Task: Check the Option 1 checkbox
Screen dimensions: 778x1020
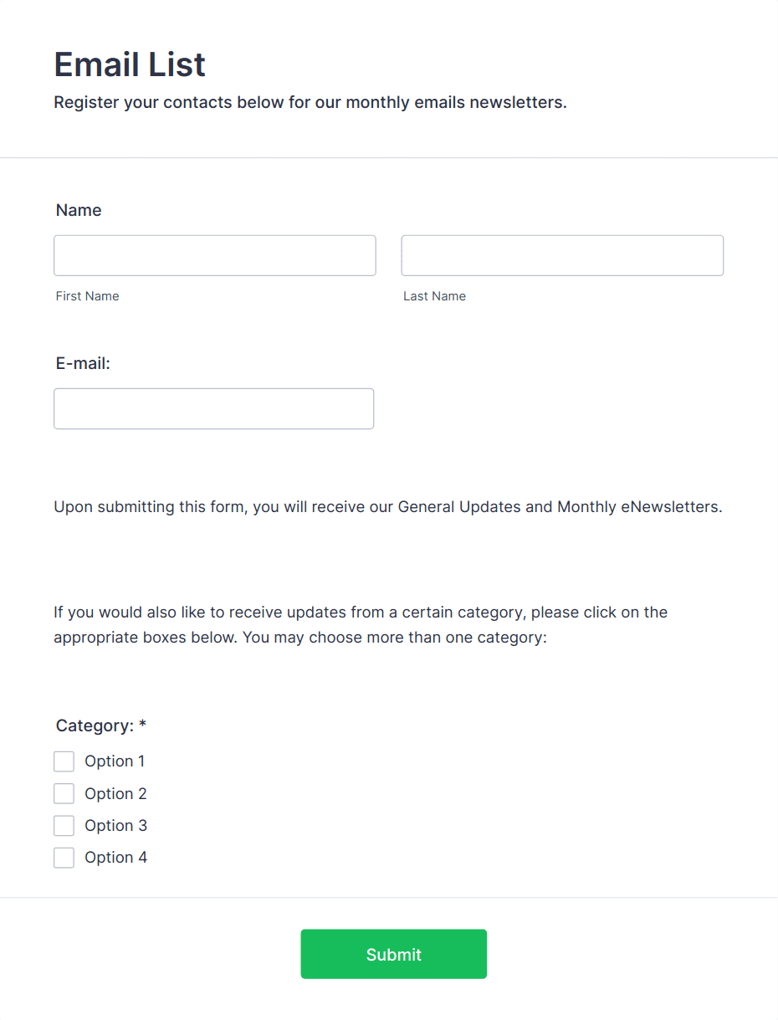Action: point(64,761)
